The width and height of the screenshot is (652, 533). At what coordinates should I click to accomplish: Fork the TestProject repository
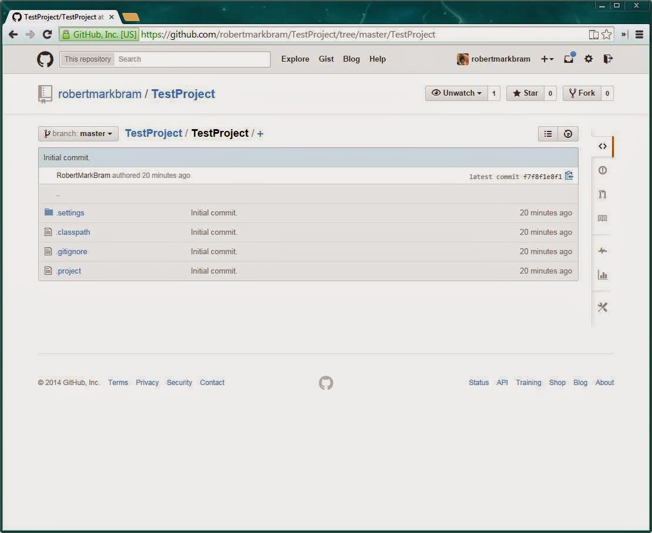point(582,93)
